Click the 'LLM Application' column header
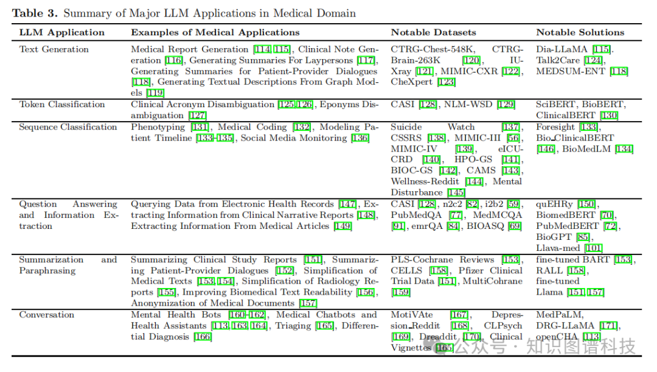 62,33
